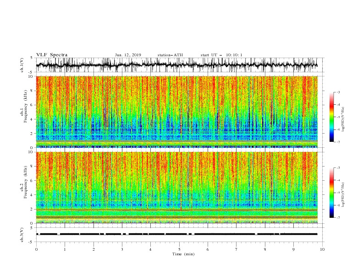The width and height of the screenshot is (363, 280).
Task: Click the time axis tick label "3"
Action: (x=122, y=249)
